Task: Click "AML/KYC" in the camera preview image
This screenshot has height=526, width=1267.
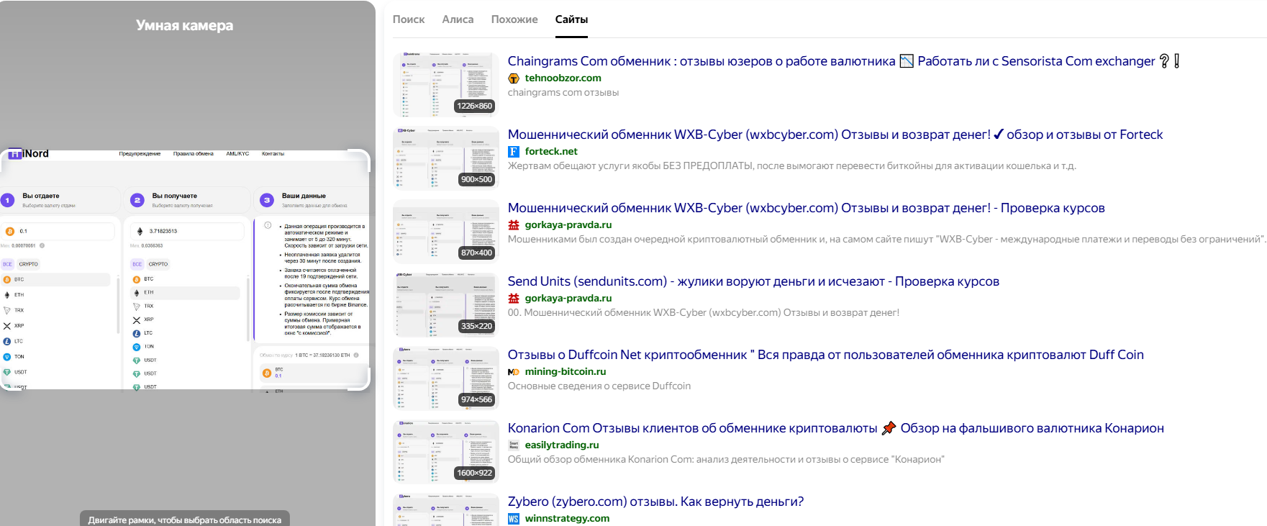Action: coord(237,154)
